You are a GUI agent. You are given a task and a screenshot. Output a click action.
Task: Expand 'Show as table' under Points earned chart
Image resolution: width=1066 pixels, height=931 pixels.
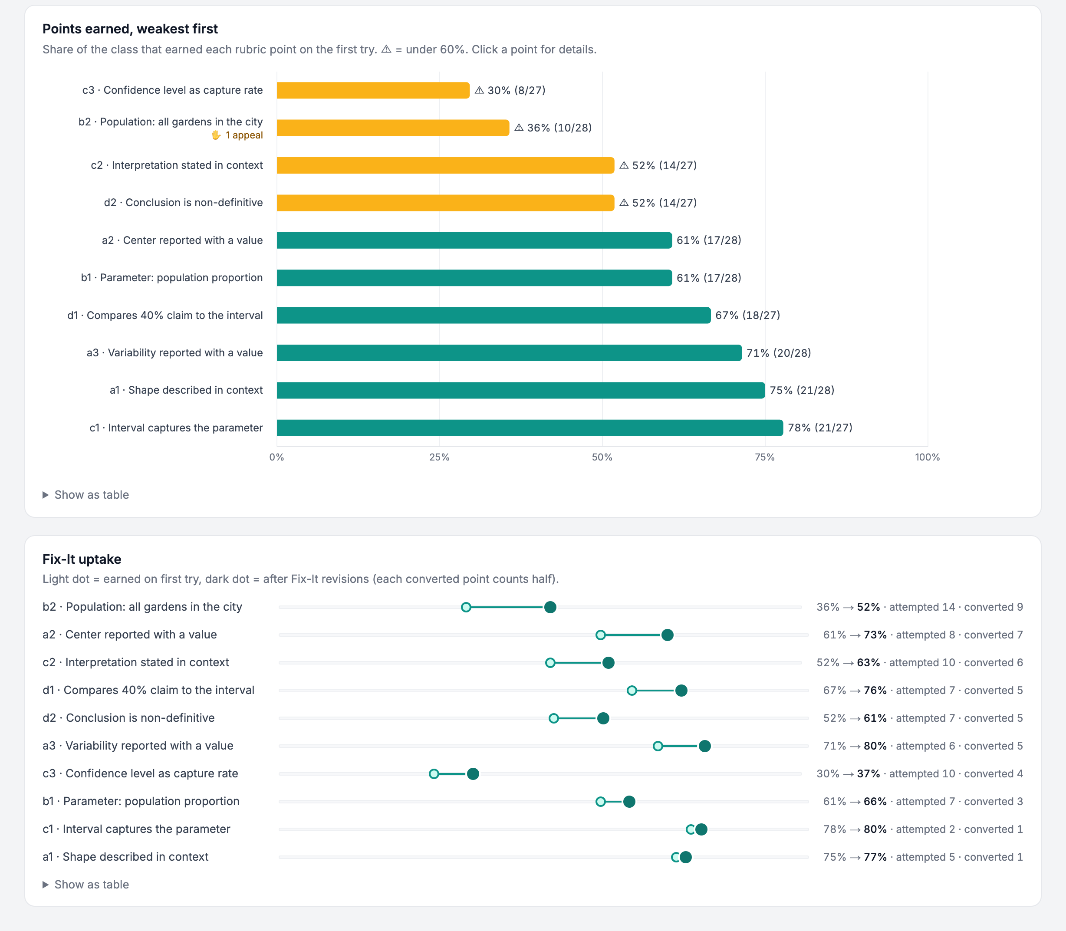(x=86, y=495)
